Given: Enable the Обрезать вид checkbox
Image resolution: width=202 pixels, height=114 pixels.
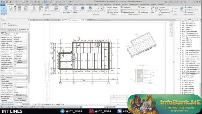Looking at the screenshot, I should coord(15,82).
